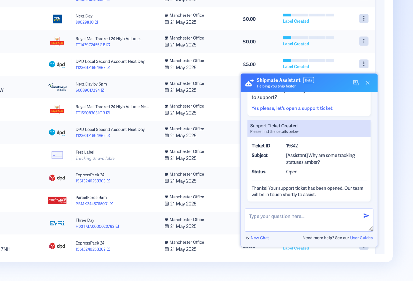Click the Status value 'Open'
The image size is (413, 281).
pos(292,172)
